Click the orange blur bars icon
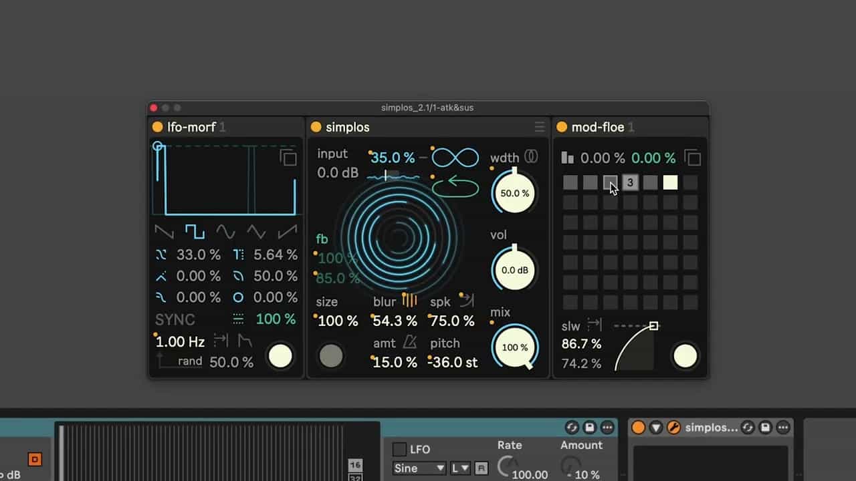Screen dimensions: 856x481 click(x=409, y=301)
